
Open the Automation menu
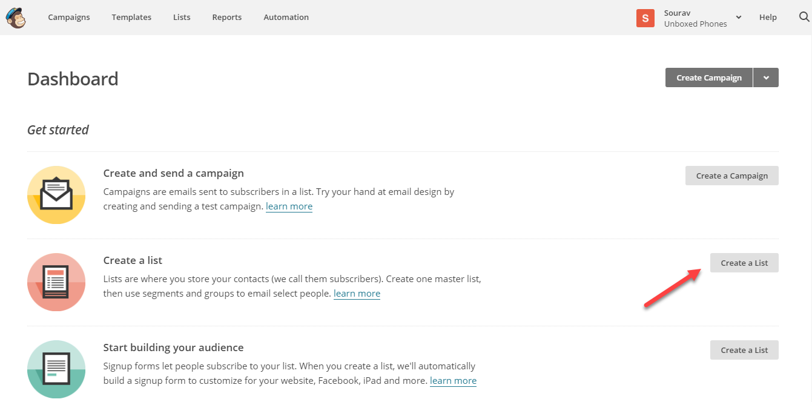[286, 18]
